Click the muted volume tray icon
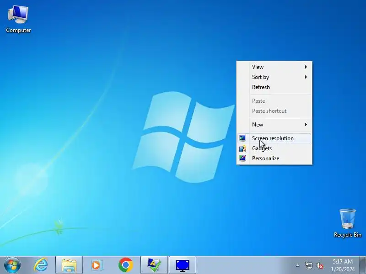This screenshot has width=366, height=274. (319, 265)
